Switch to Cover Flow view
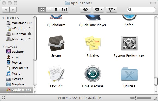The image size is (158, 101). [x=64, y=10]
